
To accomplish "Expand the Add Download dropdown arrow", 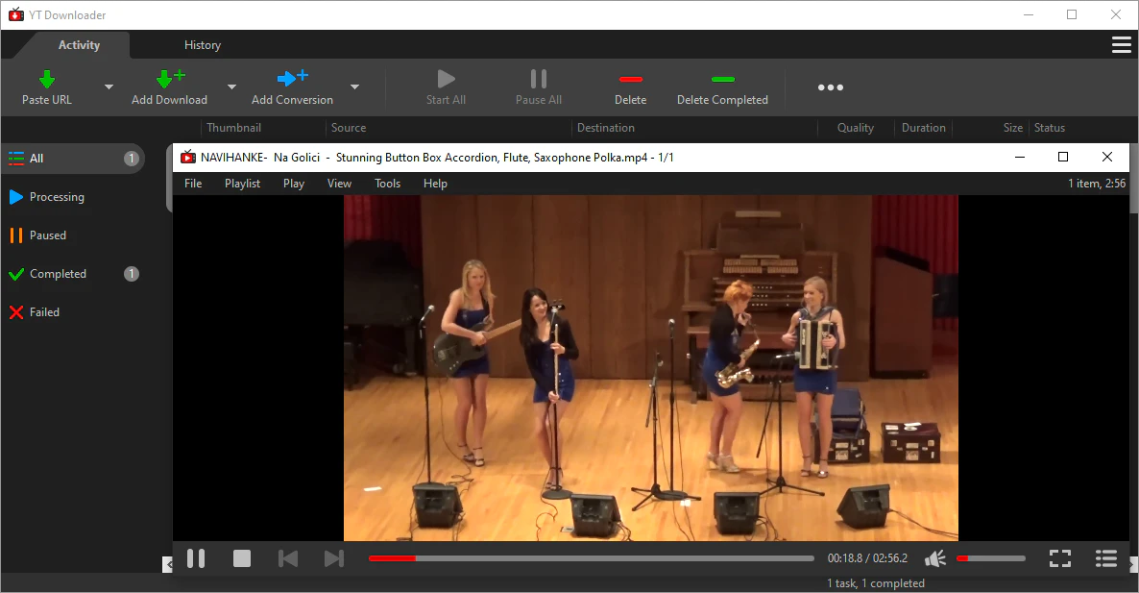I will click(231, 87).
